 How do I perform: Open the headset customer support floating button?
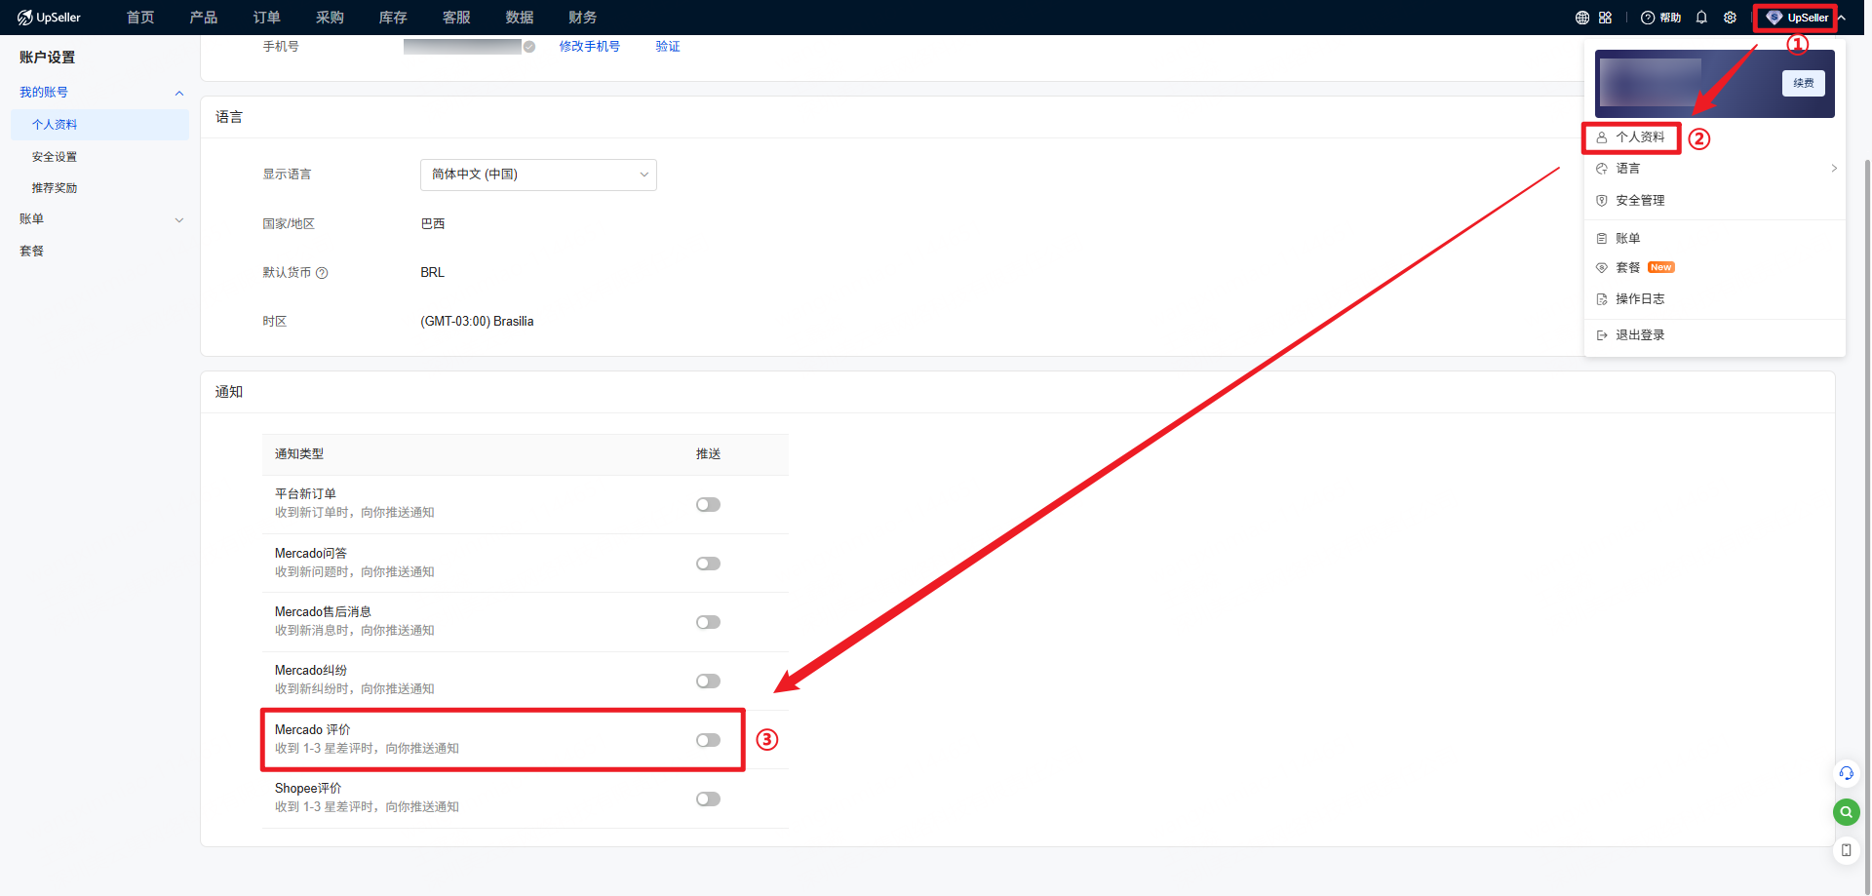(1846, 773)
